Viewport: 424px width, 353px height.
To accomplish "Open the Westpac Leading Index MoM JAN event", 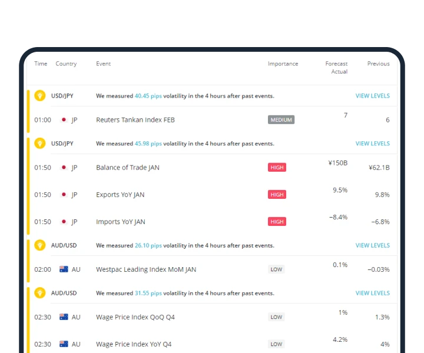I will click(146, 269).
